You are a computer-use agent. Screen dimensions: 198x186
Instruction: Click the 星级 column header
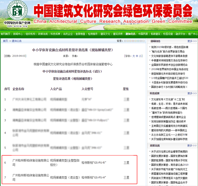pyautogui.click(x=126, y=89)
